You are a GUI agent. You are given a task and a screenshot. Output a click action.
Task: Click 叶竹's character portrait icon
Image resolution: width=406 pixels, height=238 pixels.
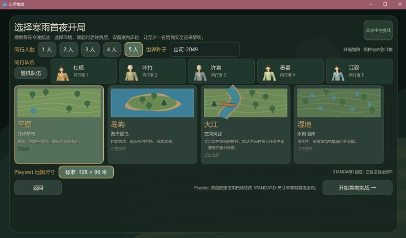click(131, 73)
